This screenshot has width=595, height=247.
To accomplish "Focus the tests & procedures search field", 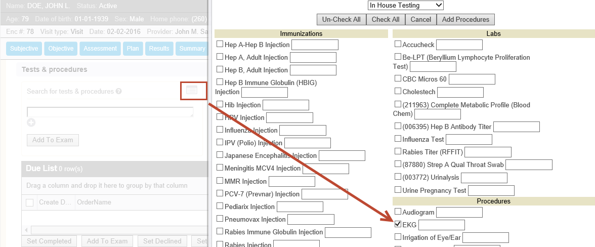I will [x=110, y=112].
